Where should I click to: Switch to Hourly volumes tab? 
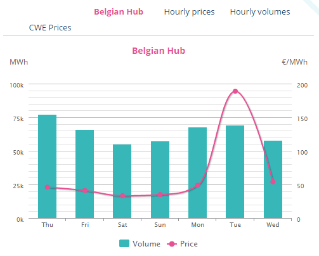(260, 12)
